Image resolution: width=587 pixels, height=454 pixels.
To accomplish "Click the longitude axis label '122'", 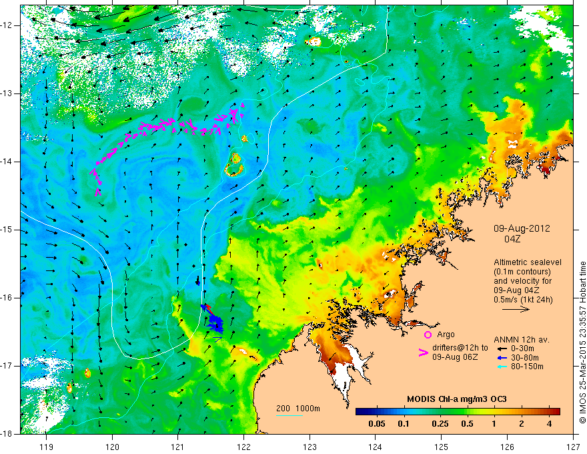I will [x=243, y=447].
